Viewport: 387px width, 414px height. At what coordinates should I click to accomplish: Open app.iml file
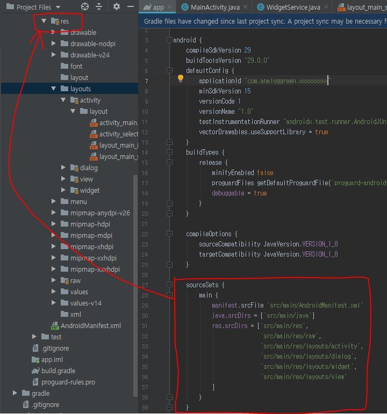[47, 359]
